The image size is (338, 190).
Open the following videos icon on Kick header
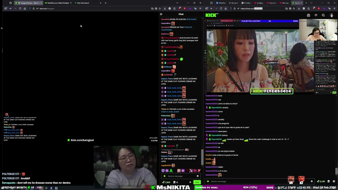click(308, 15)
